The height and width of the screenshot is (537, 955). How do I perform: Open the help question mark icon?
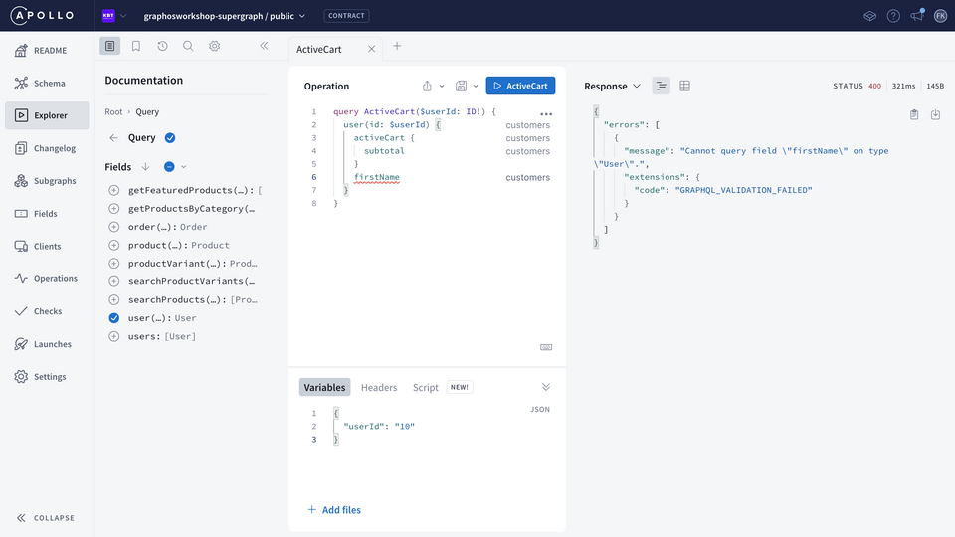click(893, 16)
